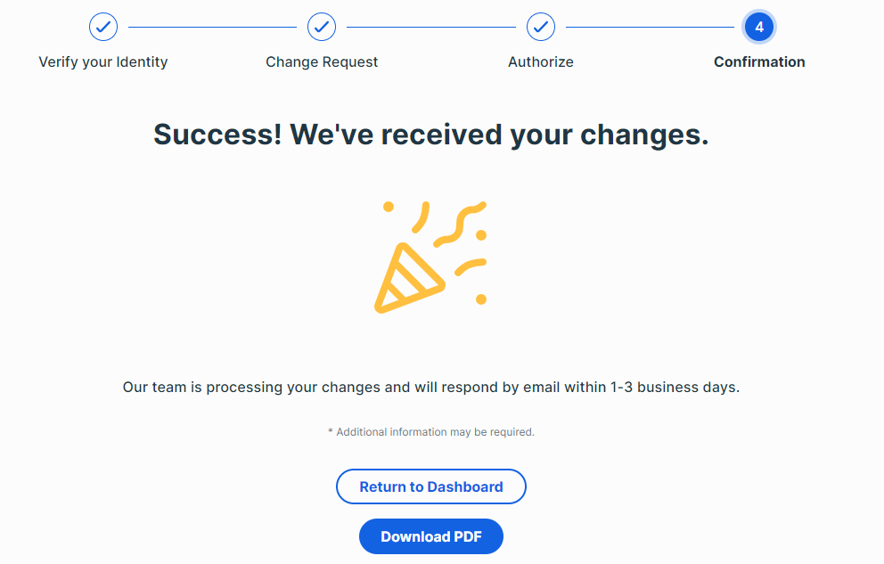The image size is (884, 564).
Task: Click the "Additional information may be required" note
Action: pos(431,432)
